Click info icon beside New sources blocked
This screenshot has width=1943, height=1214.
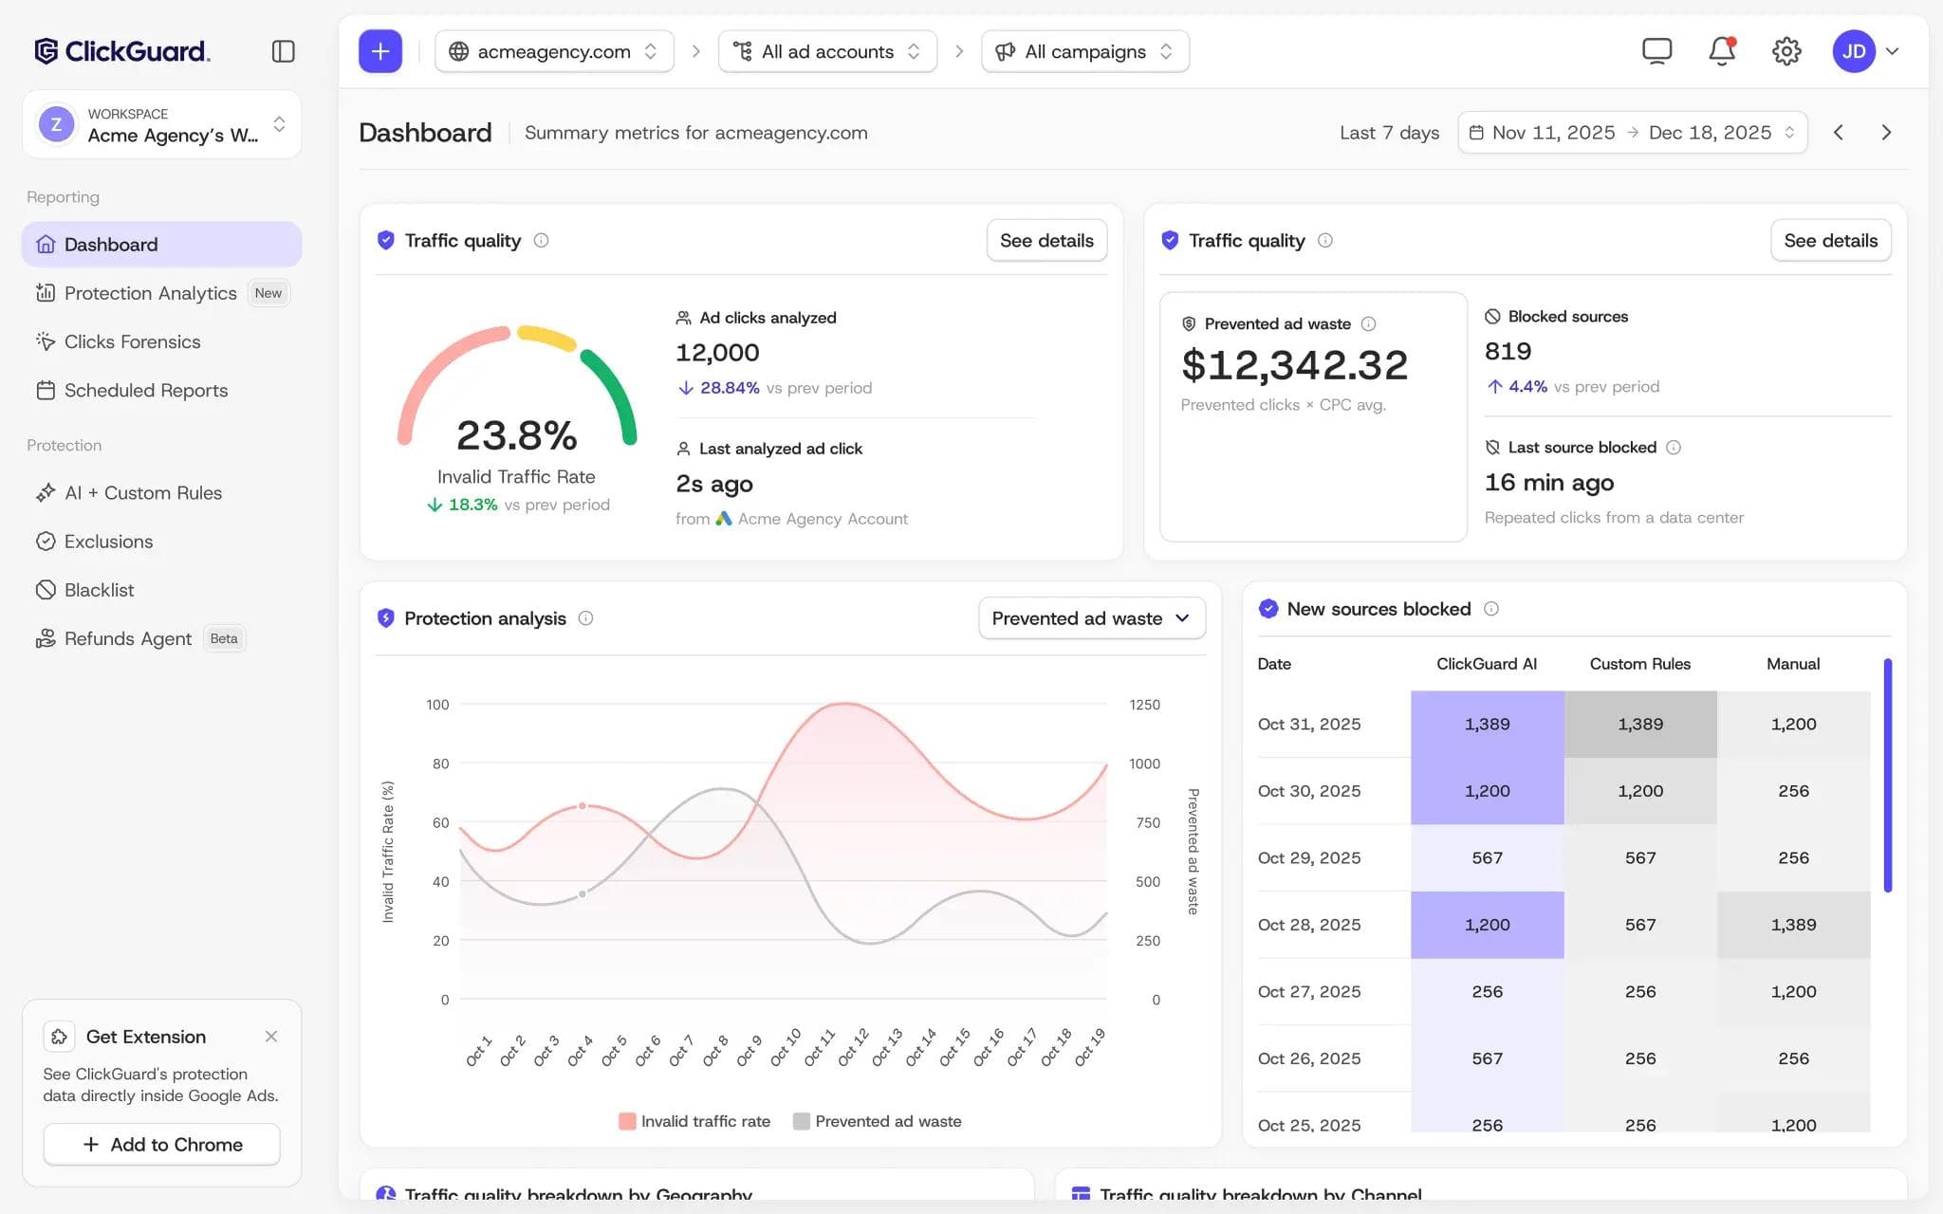click(x=1491, y=609)
